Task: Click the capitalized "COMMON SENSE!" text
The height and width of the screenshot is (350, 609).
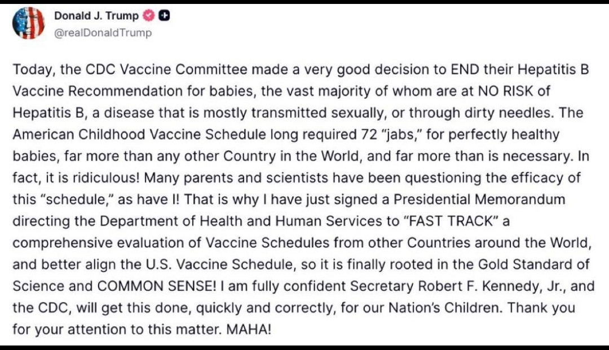Action: [x=157, y=285]
